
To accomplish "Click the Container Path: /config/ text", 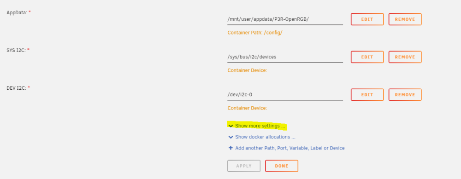I will pos(255,33).
